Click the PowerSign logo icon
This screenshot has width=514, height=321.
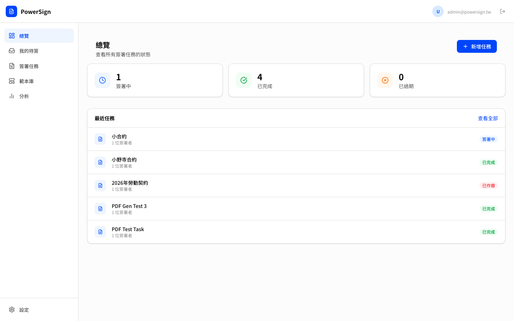11,11
